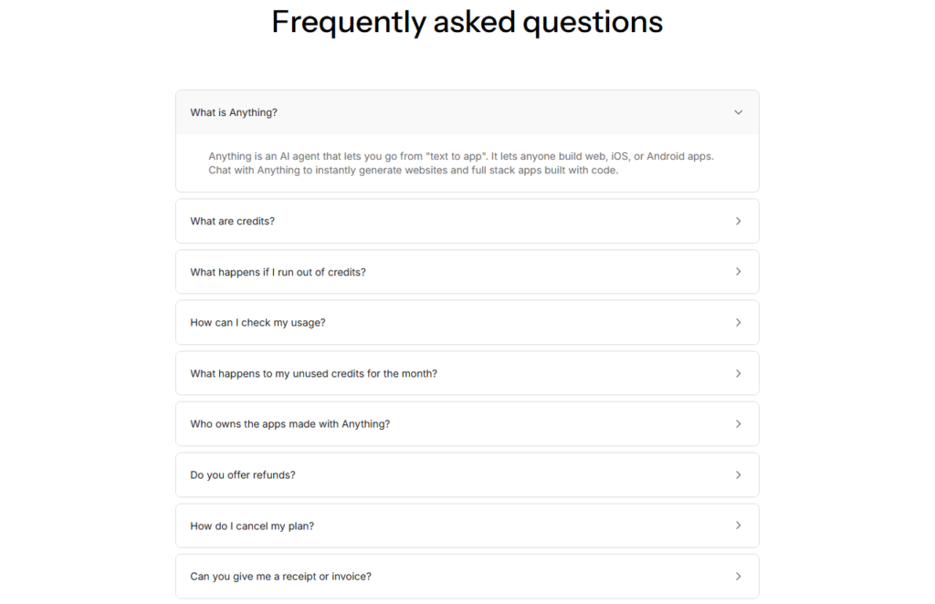
Task: Click the arrow on "How do I cancel my plan?"
Action: click(739, 526)
